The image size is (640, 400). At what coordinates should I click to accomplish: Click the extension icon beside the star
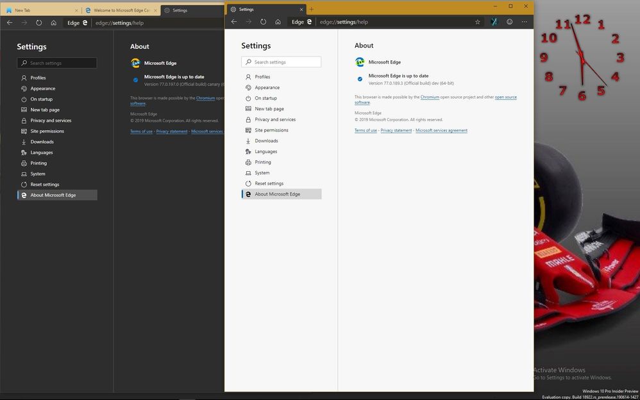pos(494,22)
